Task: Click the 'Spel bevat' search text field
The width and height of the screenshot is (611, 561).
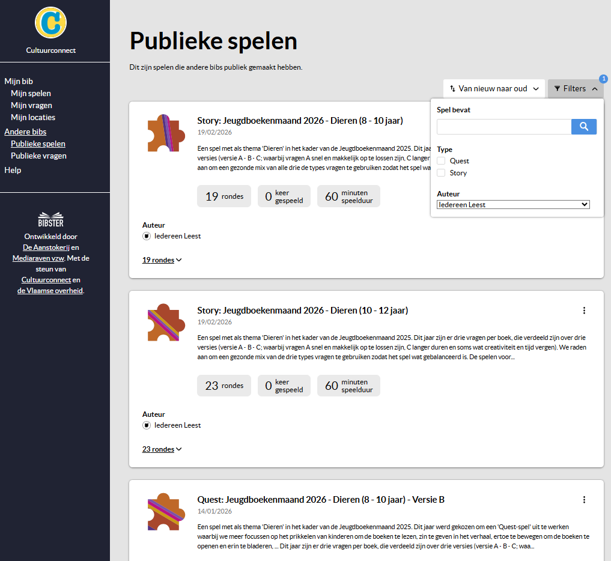Action: pos(503,127)
